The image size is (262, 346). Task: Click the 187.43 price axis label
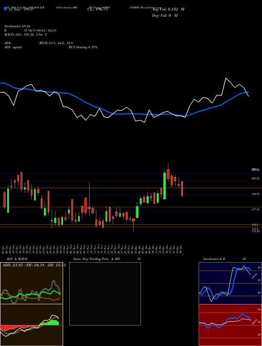click(255, 209)
